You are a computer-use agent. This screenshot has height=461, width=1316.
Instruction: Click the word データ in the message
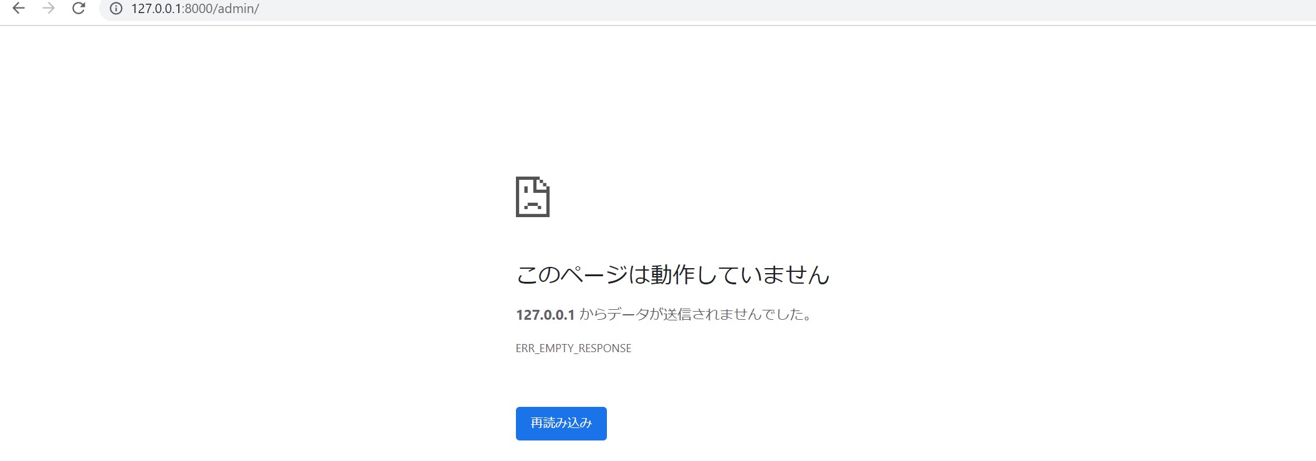(x=628, y=315)
